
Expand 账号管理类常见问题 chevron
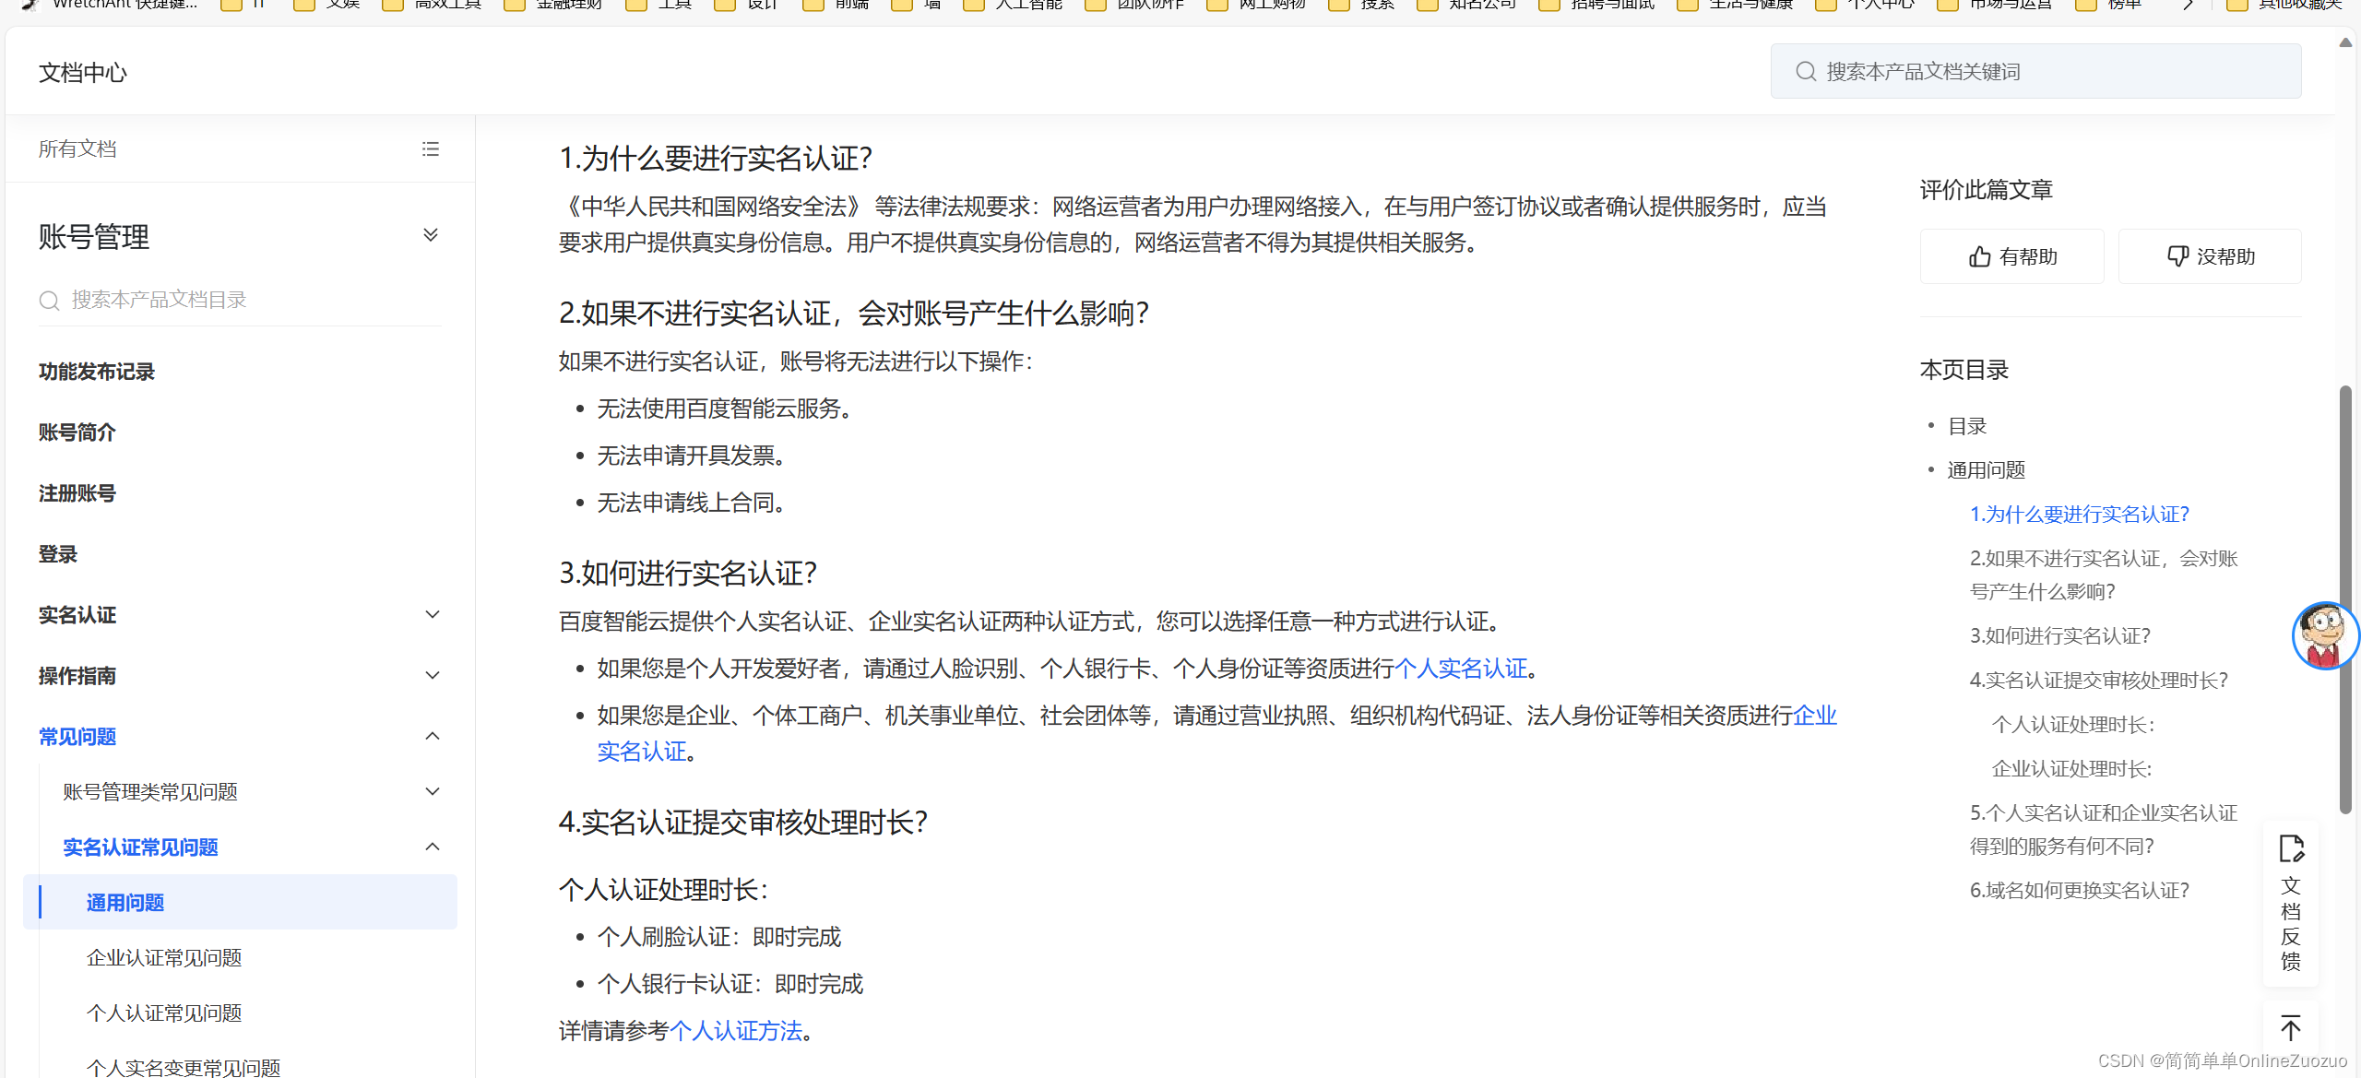433,791
